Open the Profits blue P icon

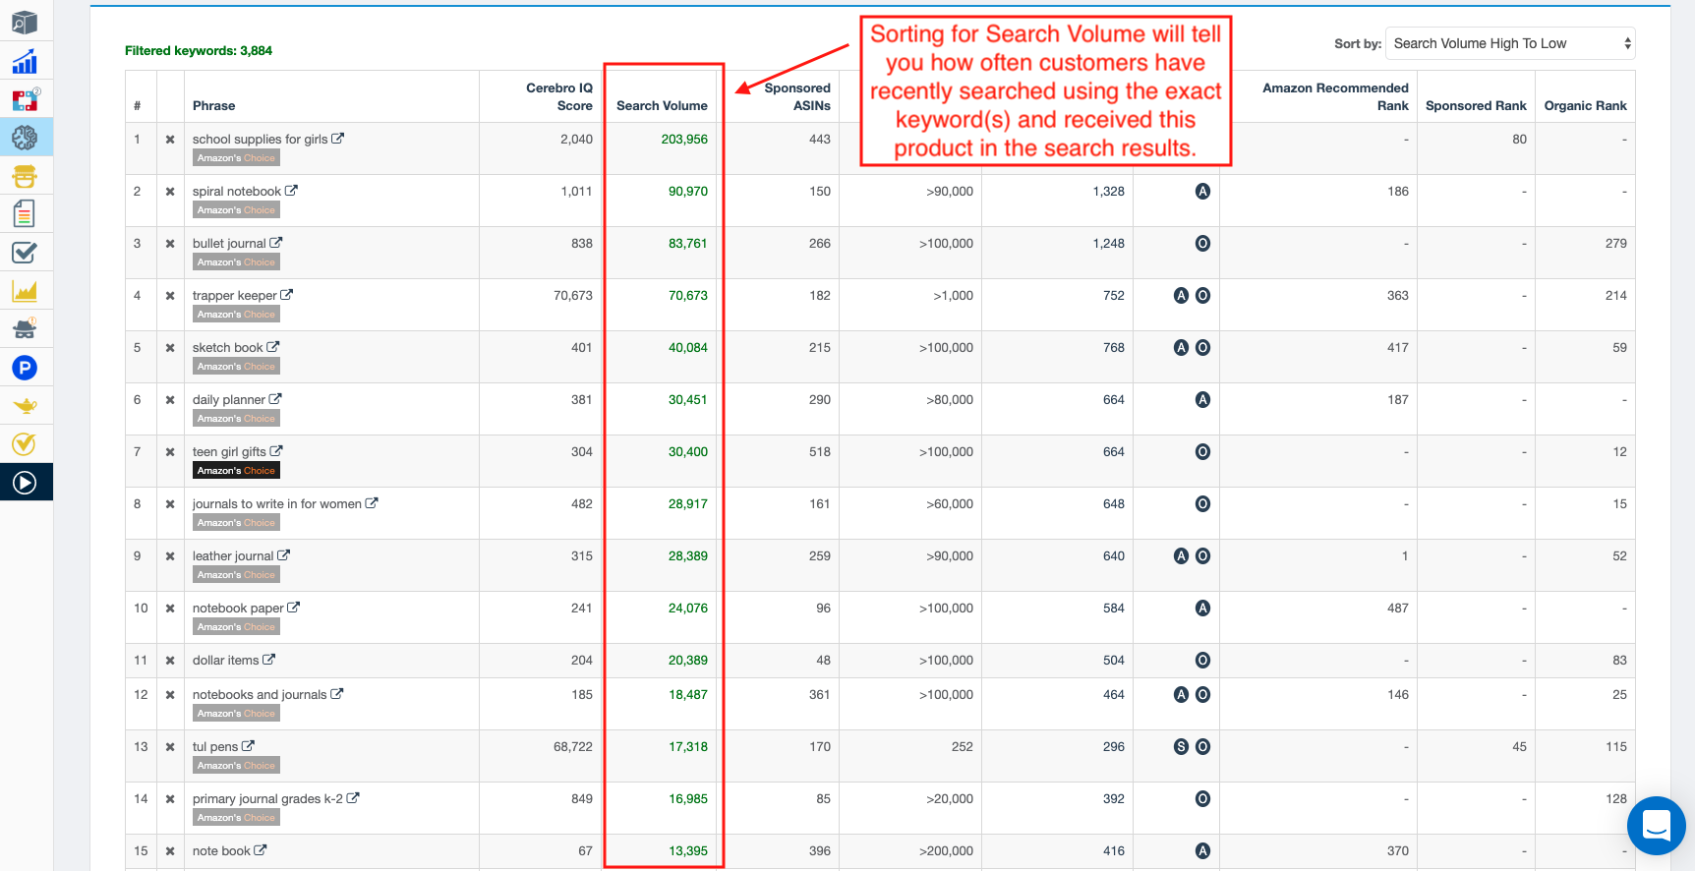[x=25, y=368]
